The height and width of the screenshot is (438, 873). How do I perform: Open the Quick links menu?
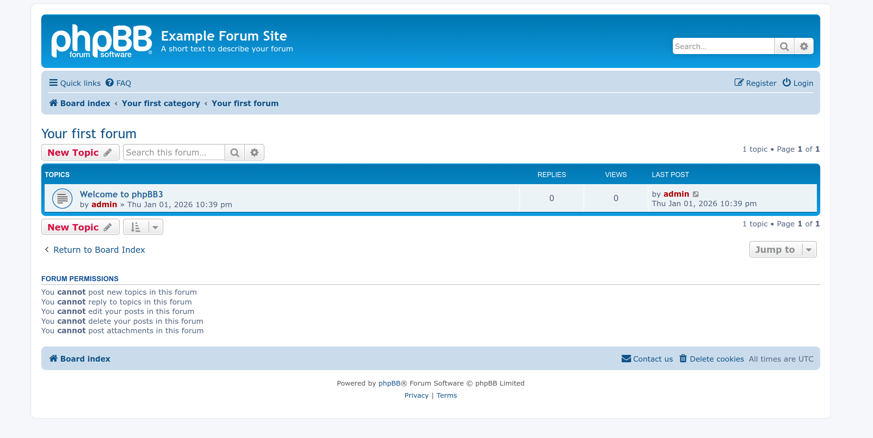pyautogui.click(x=75, y=83)
